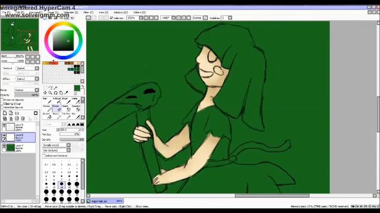Switch to the open .sai document tab
The height and width of the screenshot is (213, 380).
(x=104, y=201)
